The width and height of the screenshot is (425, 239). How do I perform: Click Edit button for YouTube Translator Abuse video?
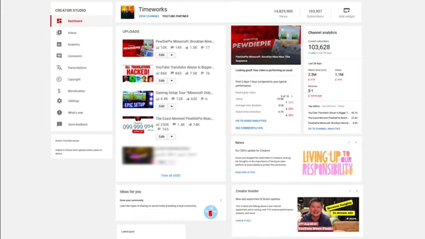[161, 81]
